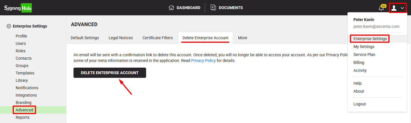Screen dimensions: 411x123
Task: Select Logout from the user menu
Action: pyautogui.click(x=359, y=104)
